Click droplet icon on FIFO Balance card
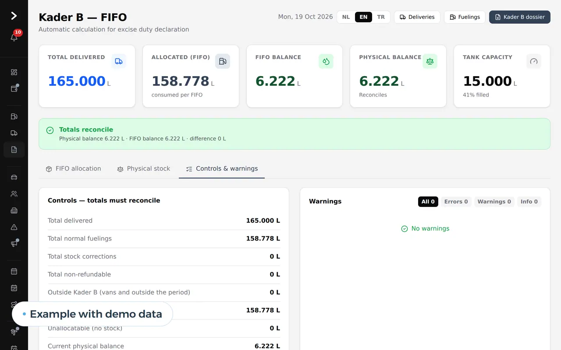The image size is (561, 350). (x=326, y=61)
